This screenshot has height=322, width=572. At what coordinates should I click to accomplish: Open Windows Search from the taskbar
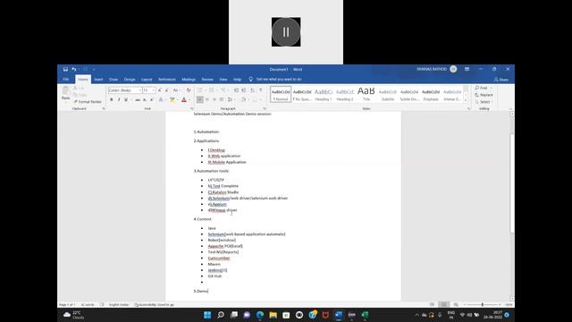221,315
